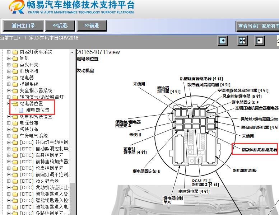Click the tree panel scrollbar thumb
This screenshot has width=279, height=215.
72,198
